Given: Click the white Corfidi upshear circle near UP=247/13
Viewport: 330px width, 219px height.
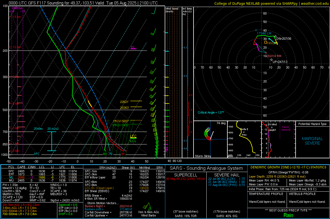Looking at the screenshot, I should (272, 60).
